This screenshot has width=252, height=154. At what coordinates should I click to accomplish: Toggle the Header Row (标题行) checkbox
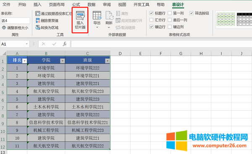pyautogui.click(x=151, y=13)
